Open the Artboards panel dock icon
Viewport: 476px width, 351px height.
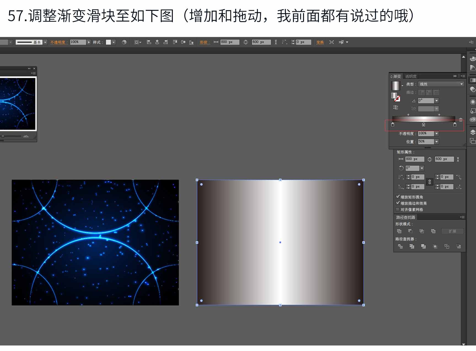coord(472,141)
